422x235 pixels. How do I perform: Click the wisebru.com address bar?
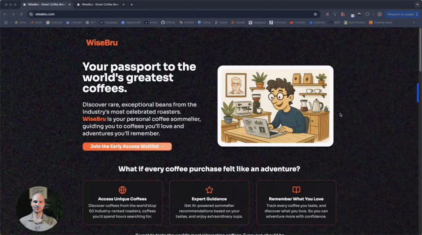click(173, 14)
